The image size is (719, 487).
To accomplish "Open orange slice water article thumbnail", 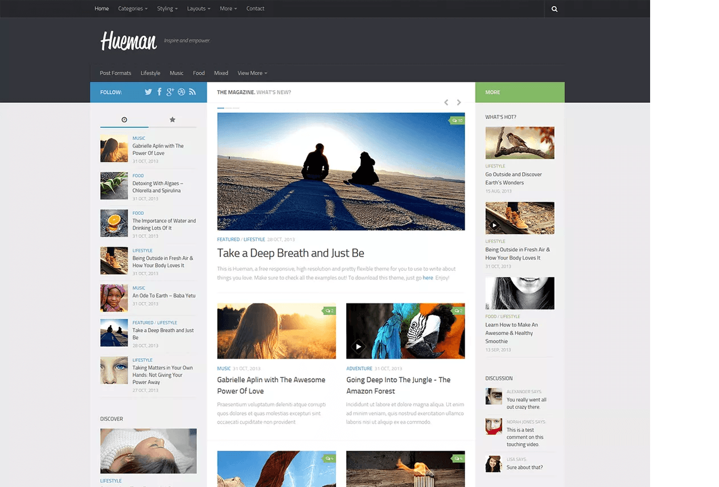I will coord(114,223).
